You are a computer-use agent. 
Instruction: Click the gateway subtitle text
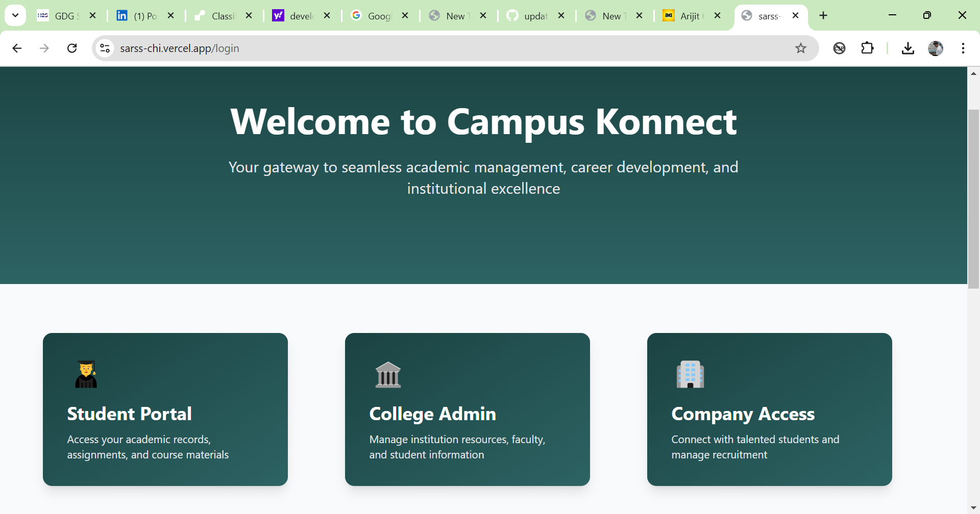click(483, 178)
